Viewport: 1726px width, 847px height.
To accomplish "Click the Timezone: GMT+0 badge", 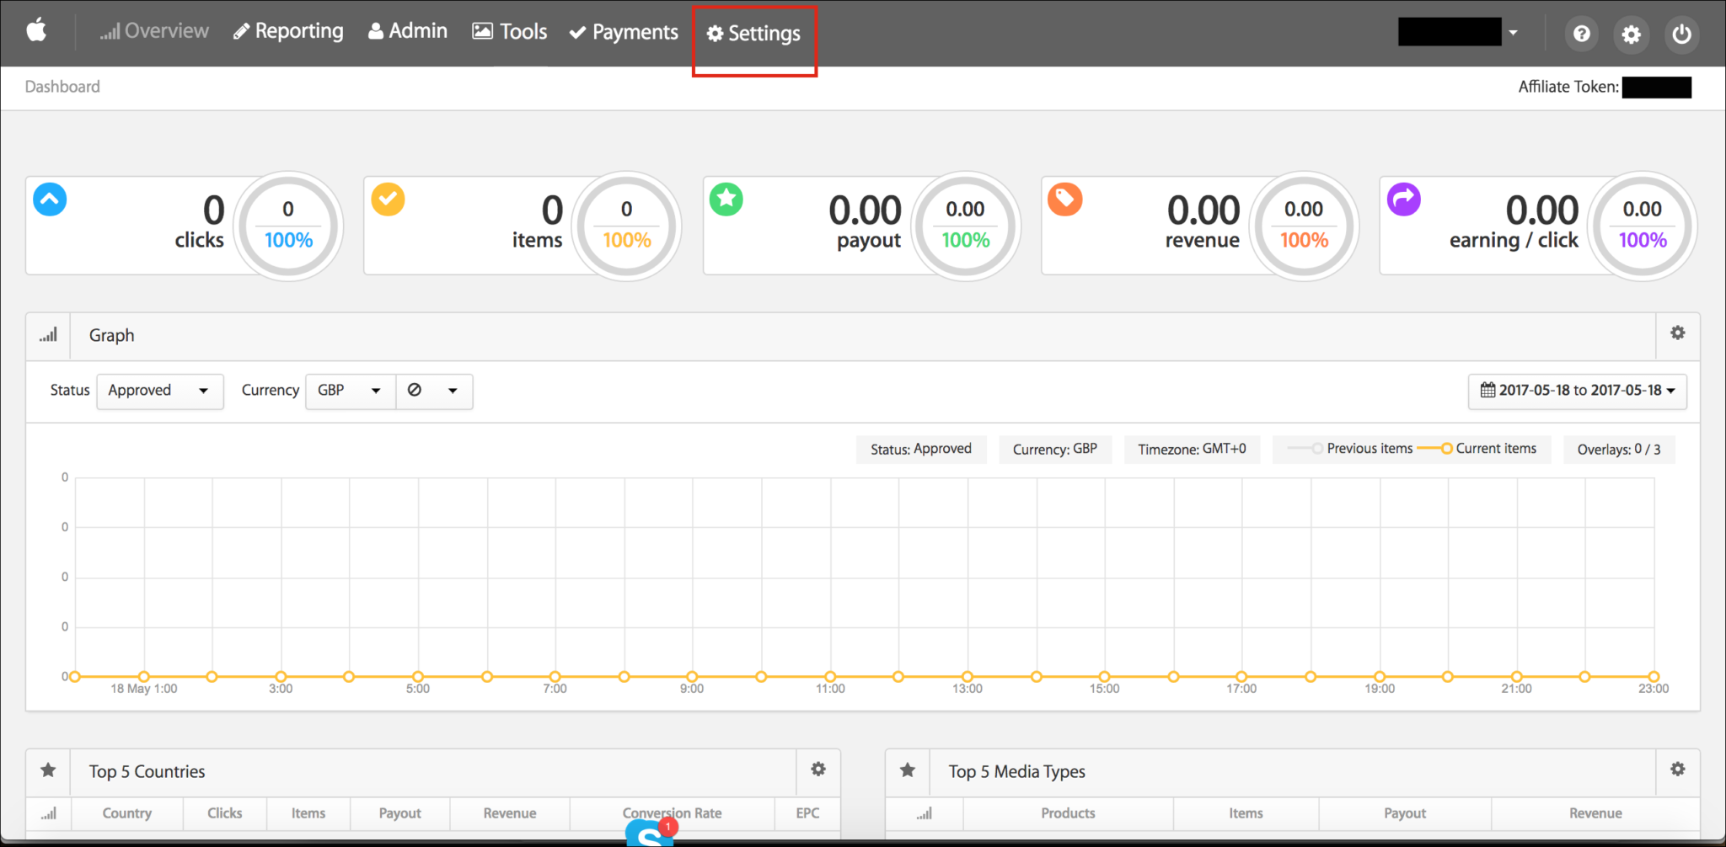I will tap(1192, 449).
